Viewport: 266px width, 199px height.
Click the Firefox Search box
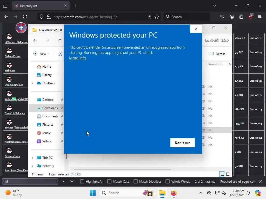187,17
